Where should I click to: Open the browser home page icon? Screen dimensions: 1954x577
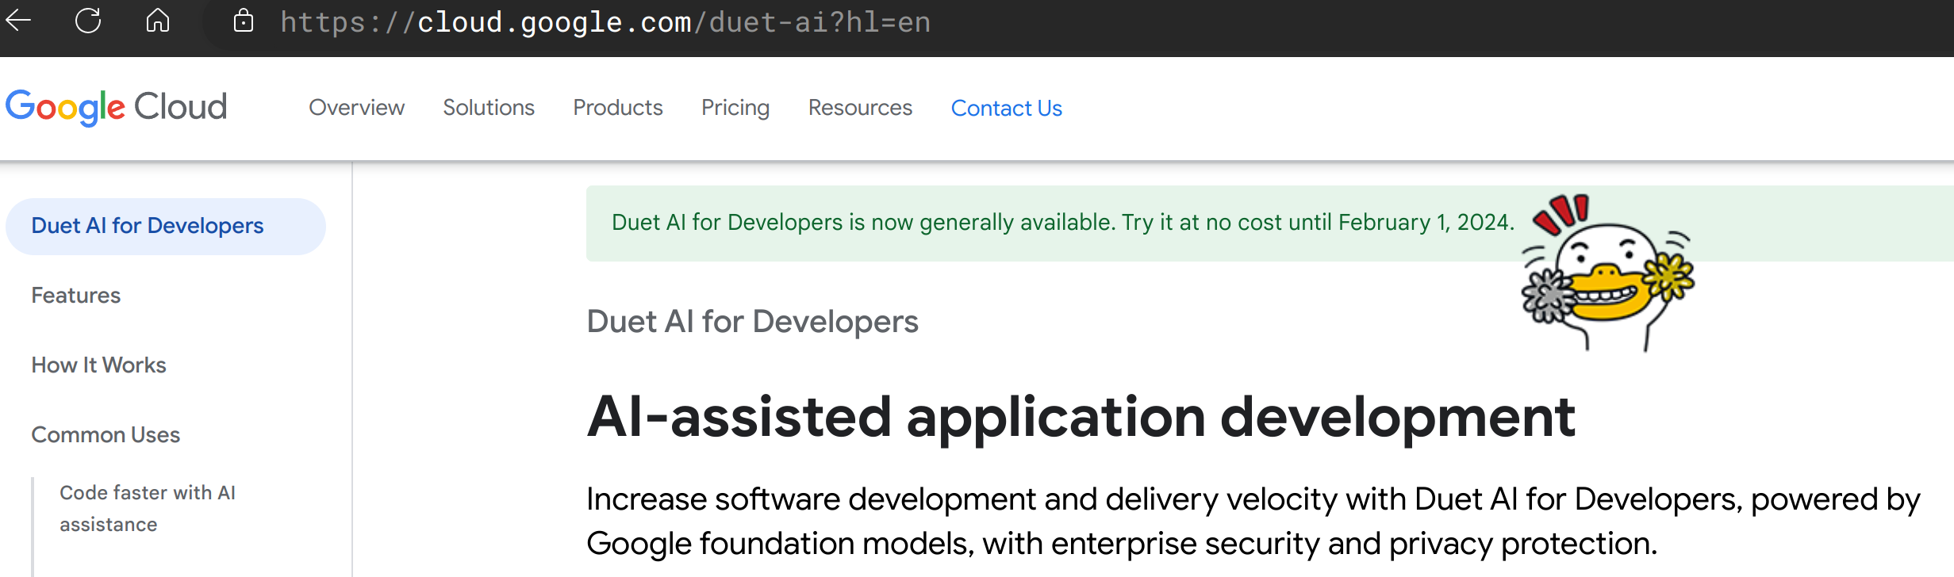pyautogui.click(x=158, y=21)
